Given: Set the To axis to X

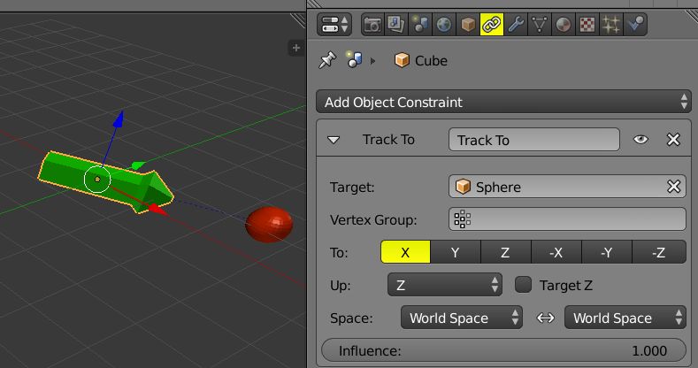Looking at the screenshot, I should [405, 252].
